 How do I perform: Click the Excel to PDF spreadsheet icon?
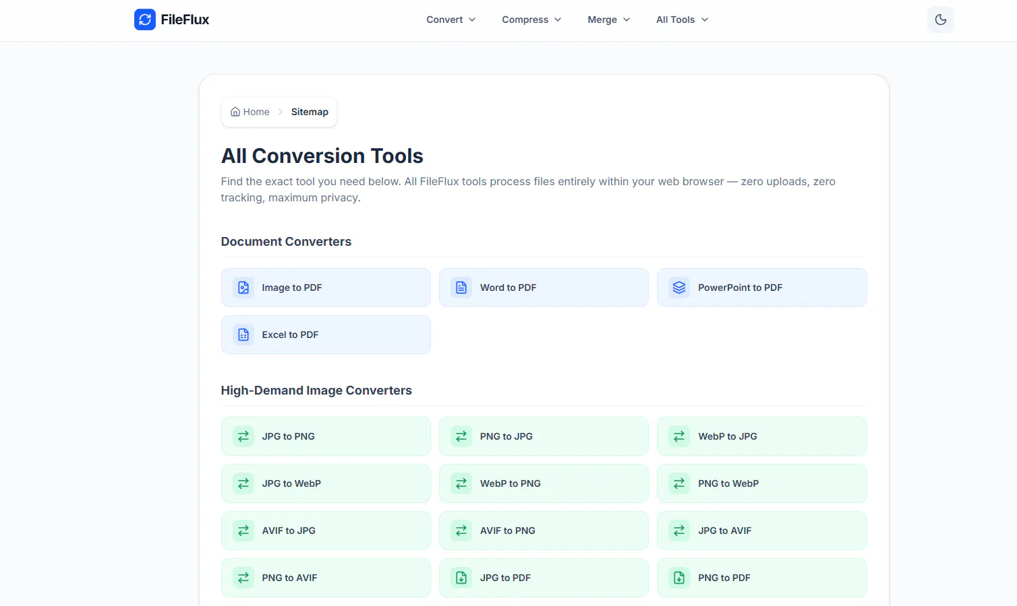tap(243, 335)
